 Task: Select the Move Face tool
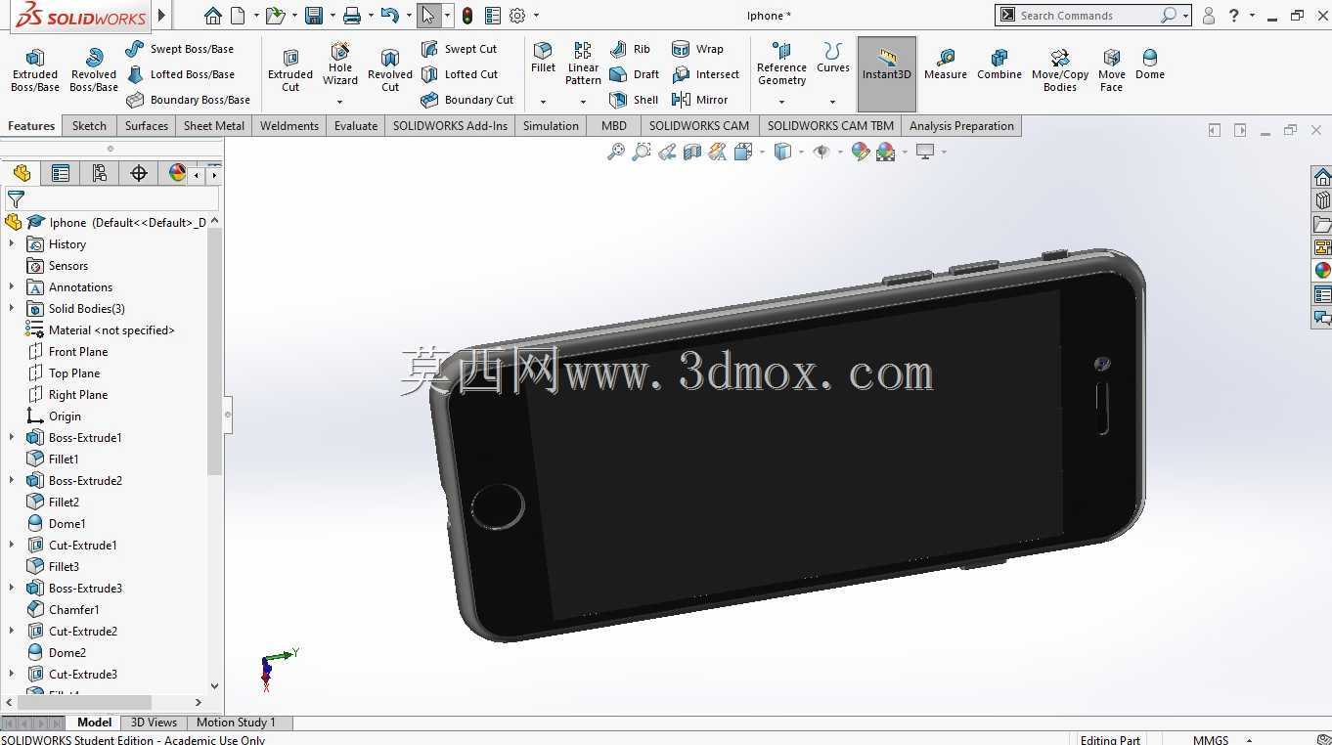click(1112, 70)
